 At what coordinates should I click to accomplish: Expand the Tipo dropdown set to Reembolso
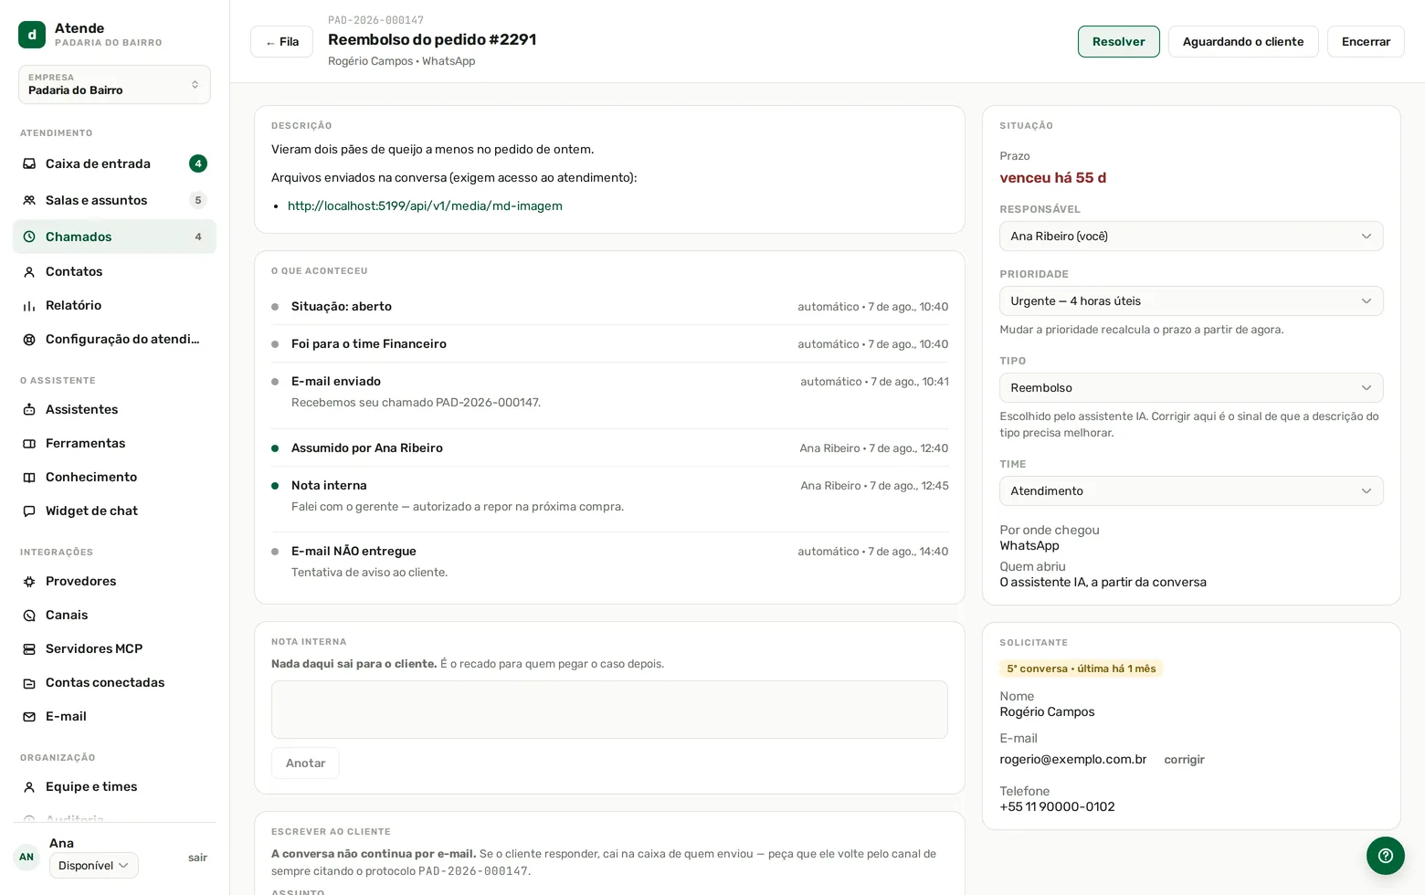coord(1191,387)
